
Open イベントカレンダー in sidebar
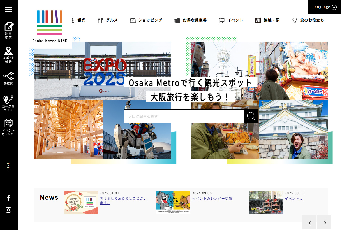(9, 127)
